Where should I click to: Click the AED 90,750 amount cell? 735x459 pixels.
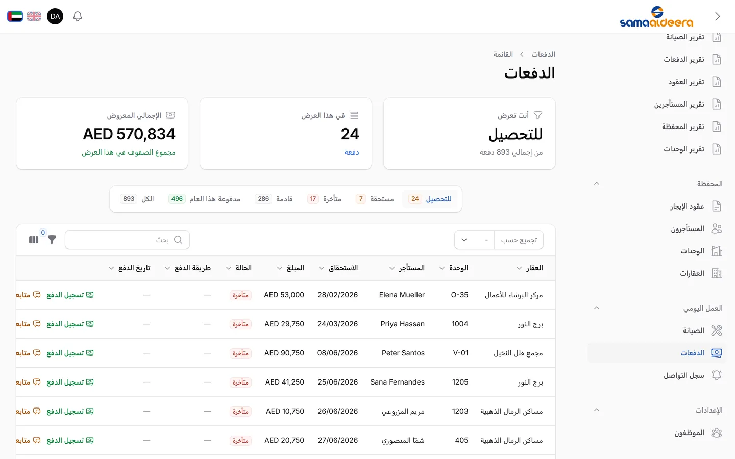click(x=284, y=353)
